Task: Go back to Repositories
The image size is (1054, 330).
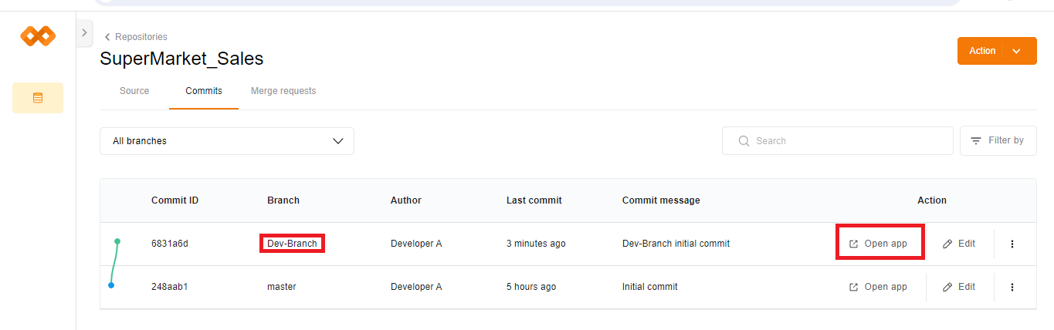Action: (x=136, y=37)
